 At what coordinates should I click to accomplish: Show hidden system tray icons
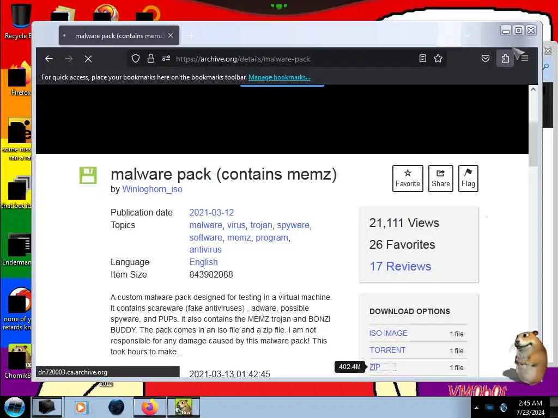coord(476,408)
